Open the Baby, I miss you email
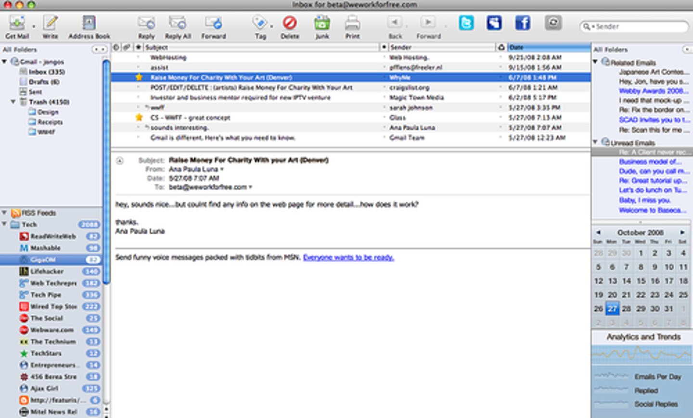Image resolution: width=693 pixels, height=418 pixels. pyautogui.click(x=644, y=200)
